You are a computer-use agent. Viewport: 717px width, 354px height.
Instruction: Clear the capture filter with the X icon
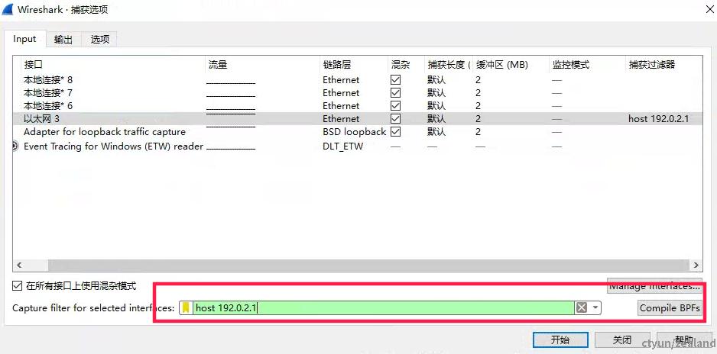click(581, 308)
